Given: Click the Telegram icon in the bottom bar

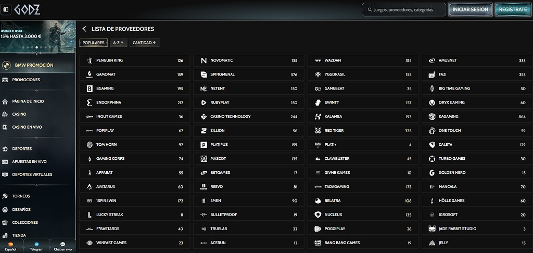Looking at the screenshot, I should coord(37,244).
